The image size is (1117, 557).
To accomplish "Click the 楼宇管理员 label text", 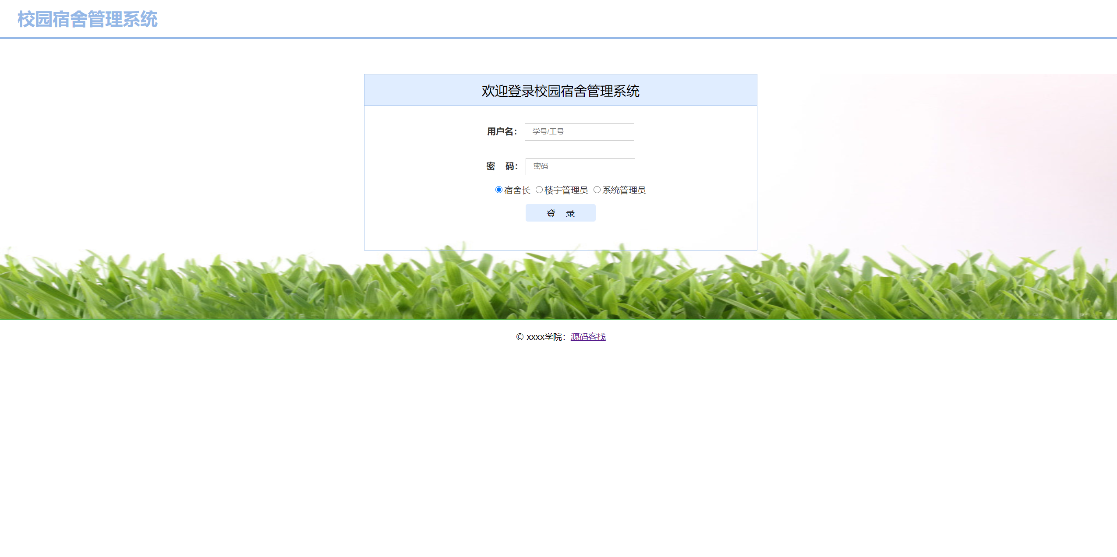I will [566, 190].
